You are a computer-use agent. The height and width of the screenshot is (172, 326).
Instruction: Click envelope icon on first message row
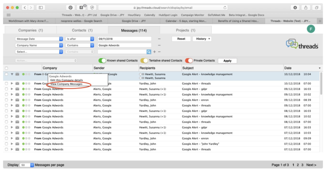(x=17, y=74)
